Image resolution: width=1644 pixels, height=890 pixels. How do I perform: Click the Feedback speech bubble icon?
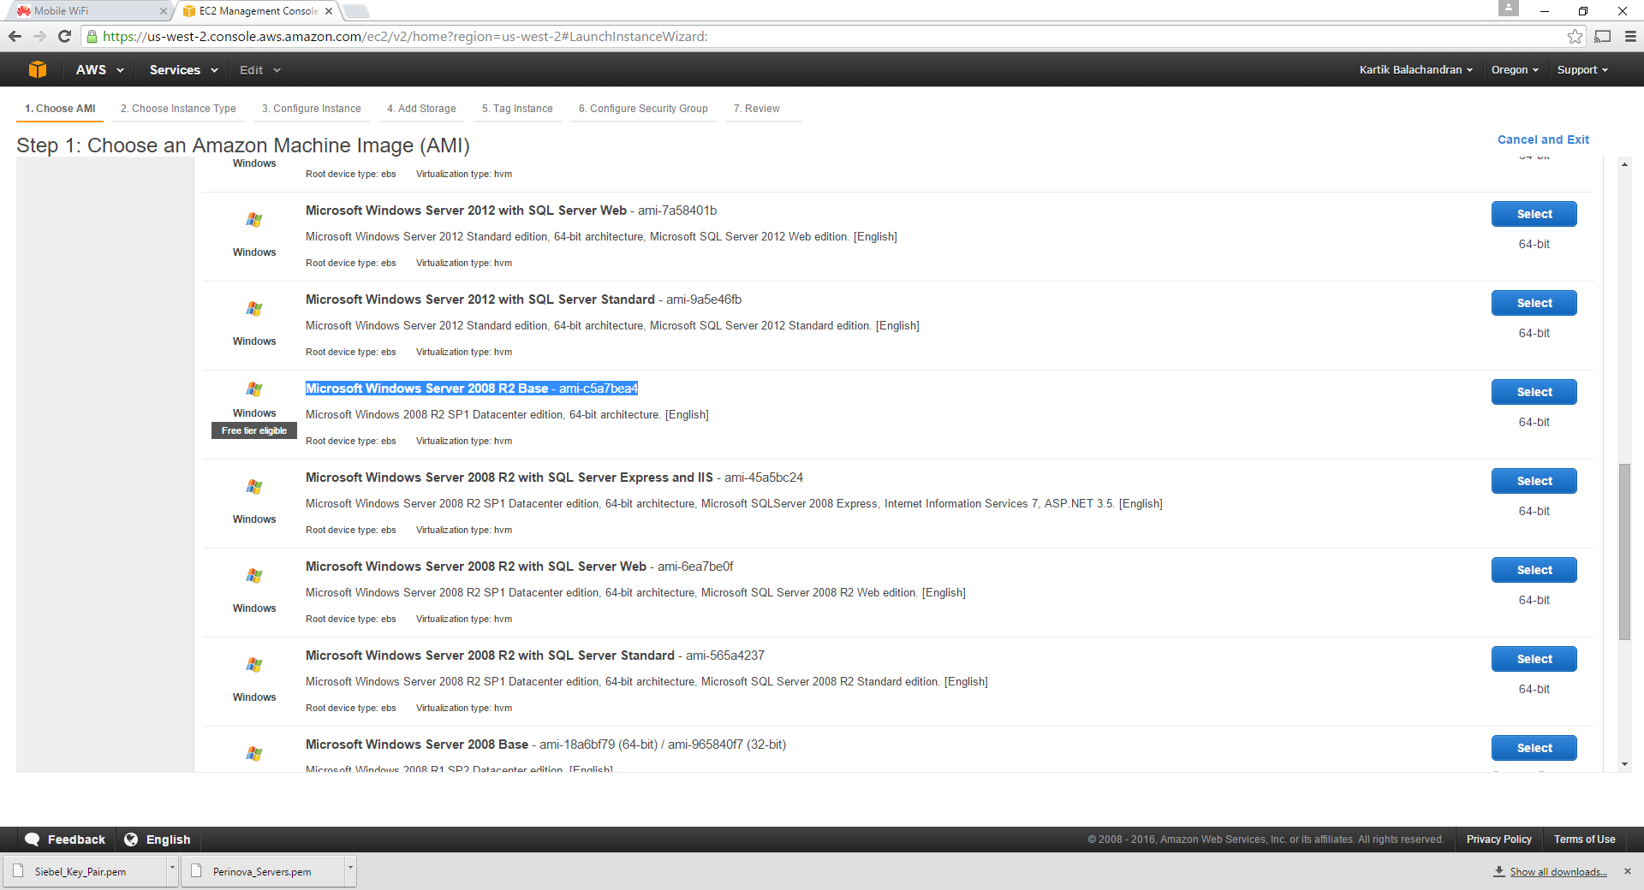(x=33, y=840)
